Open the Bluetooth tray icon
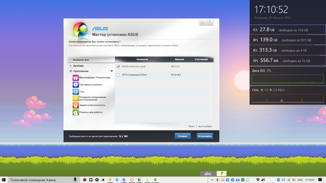326x183 pixels. (x=278, y=180)
